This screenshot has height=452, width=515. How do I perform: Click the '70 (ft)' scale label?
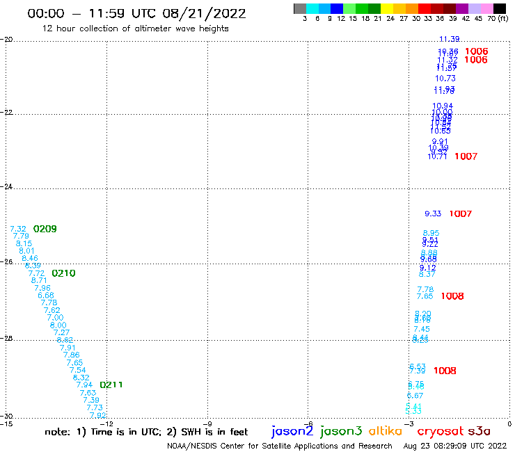(498, 18)
